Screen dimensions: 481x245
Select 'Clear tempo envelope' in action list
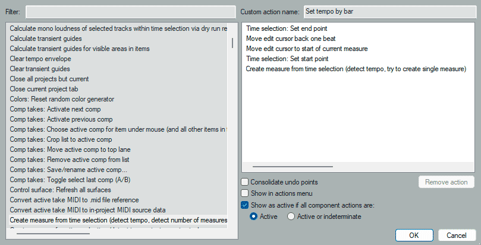point(40,59)
